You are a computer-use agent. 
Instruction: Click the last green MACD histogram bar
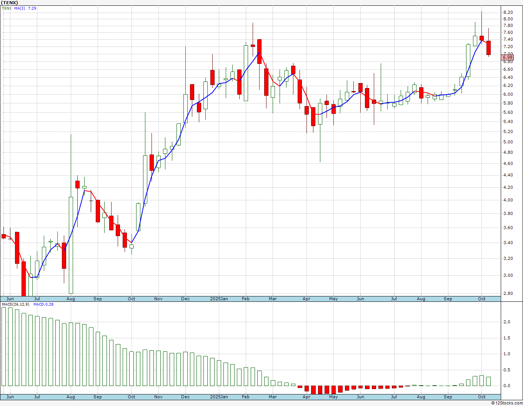pyautogui.click(x=488, y=381)
